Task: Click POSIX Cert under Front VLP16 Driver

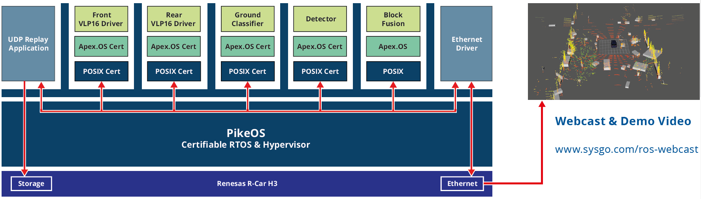Action: [102, 71]
